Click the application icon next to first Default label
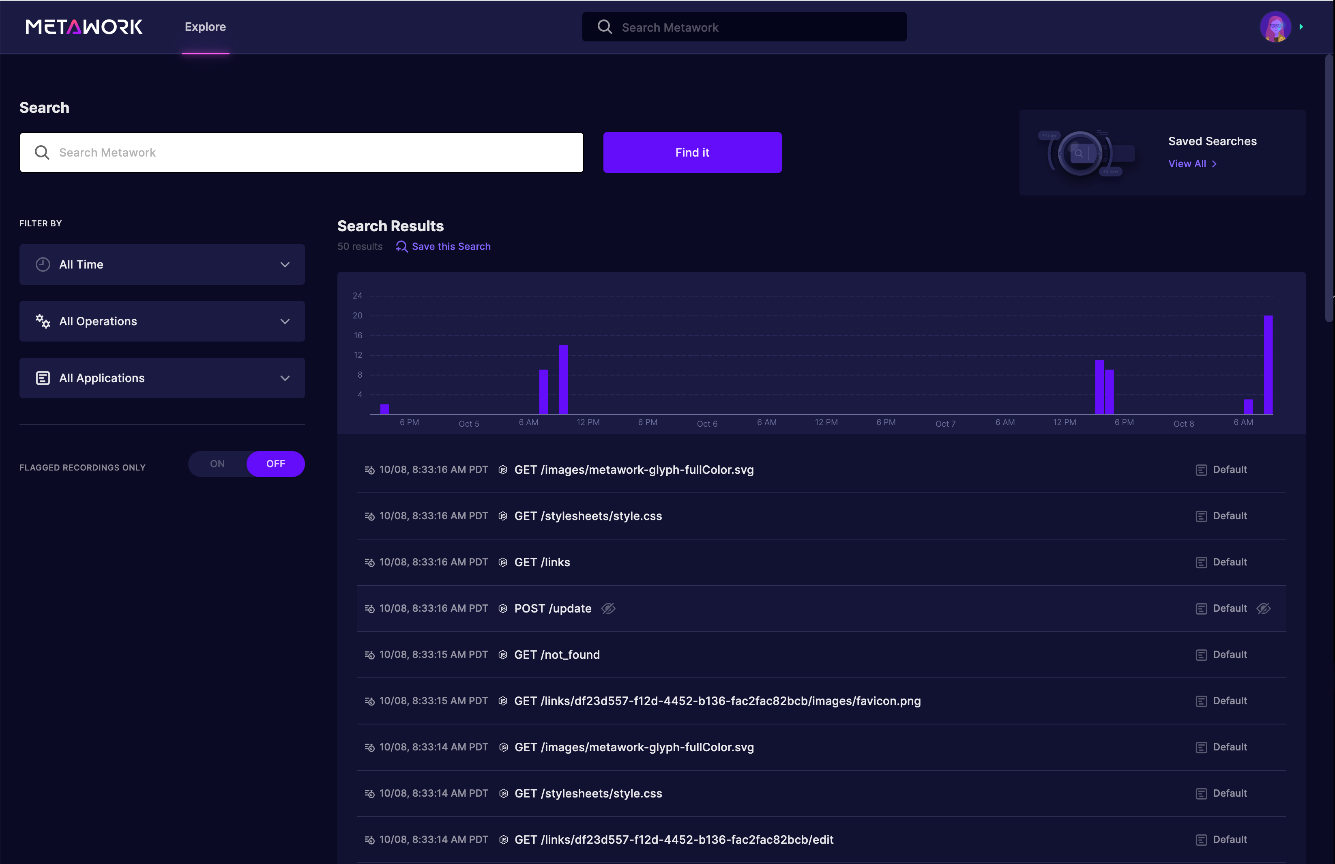Viewport: 1335px width, 864px height. [x=1201, y=470]
